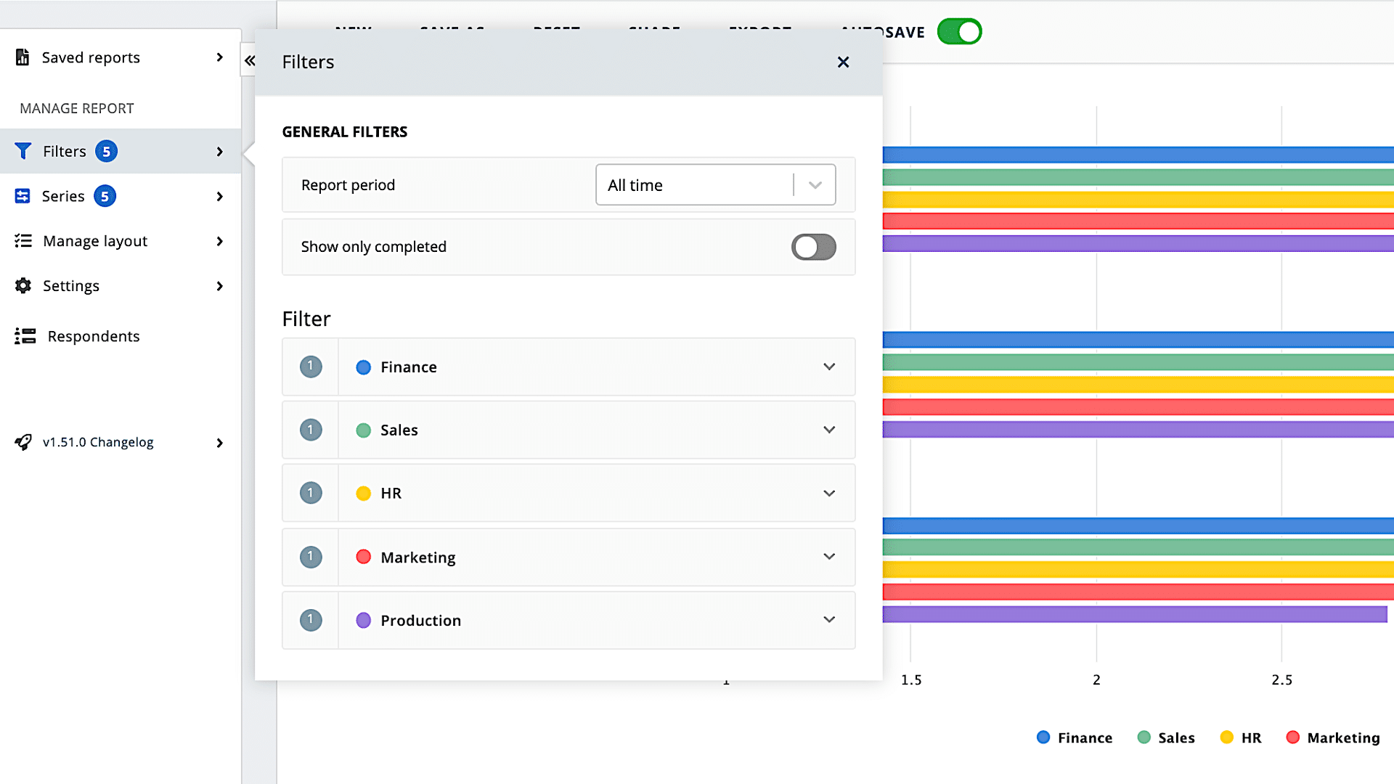Select Report period dropdown All time
Image resolution: width=1394 pixels, height=784 pixels.
coord(716,185)
